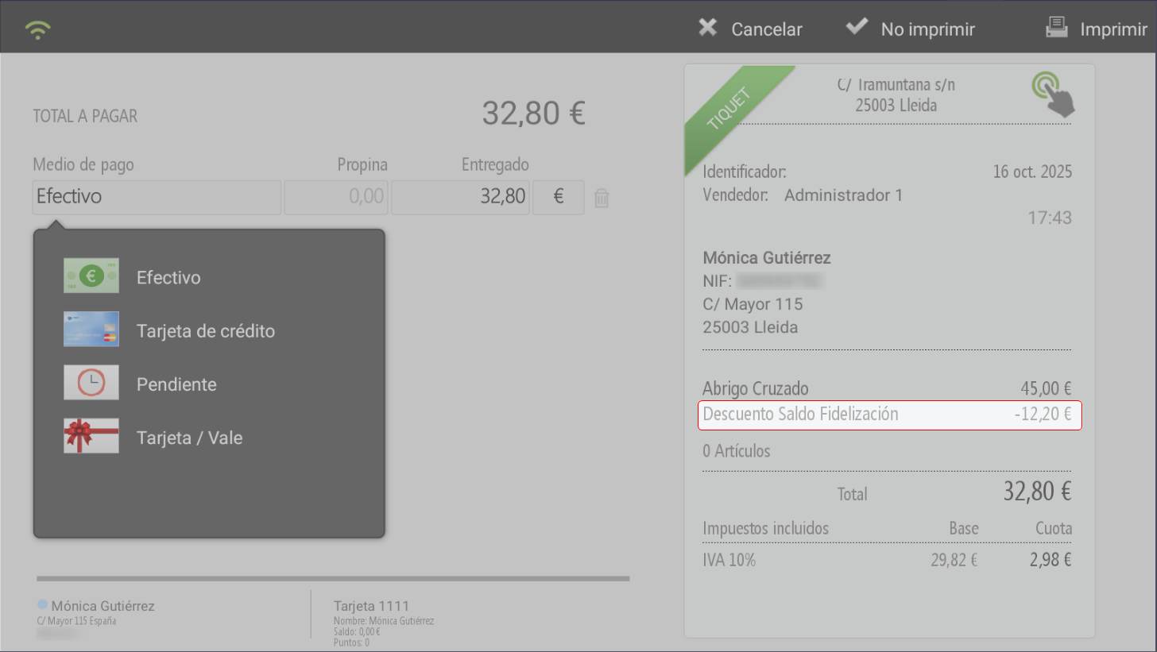1157x652 pixels.
Task: Pick Tarjeta / Vale payment option
Action: (189, 438)
